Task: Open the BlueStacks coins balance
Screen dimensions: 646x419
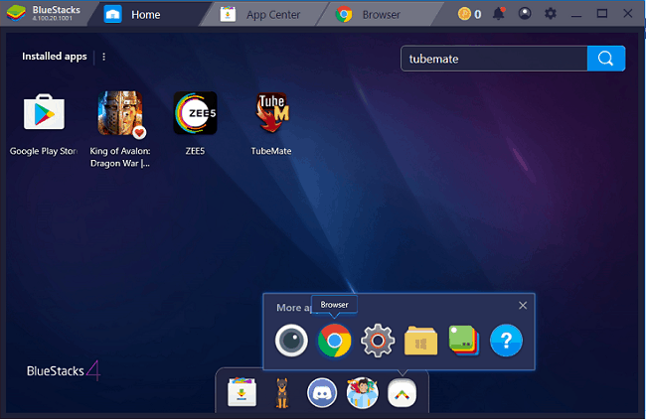Action: click(x=470, y=14)
